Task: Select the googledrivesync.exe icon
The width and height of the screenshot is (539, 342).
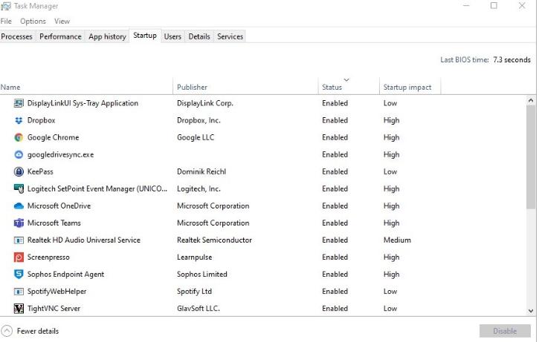Action: coord(19,155)
